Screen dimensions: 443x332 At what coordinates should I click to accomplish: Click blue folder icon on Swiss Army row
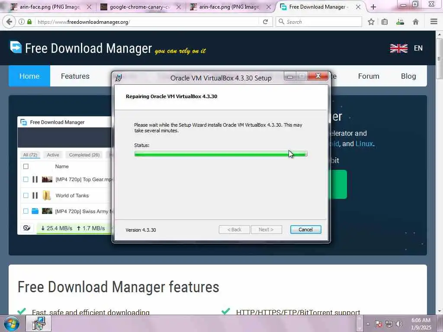[35, 211]
